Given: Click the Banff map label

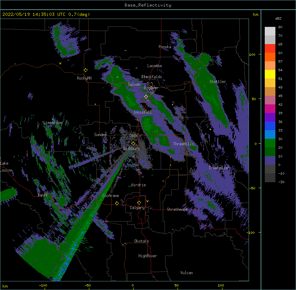Looking at the screenshot, I should pos(43,195).
